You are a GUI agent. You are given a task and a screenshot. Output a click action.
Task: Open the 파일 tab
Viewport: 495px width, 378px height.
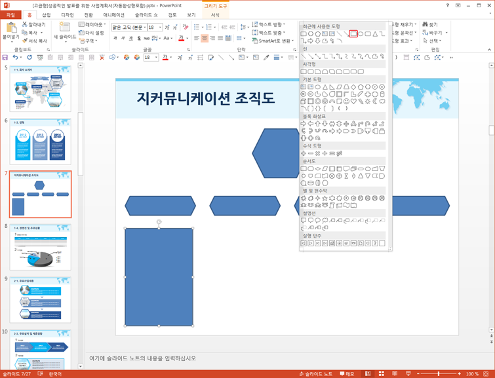10,15
